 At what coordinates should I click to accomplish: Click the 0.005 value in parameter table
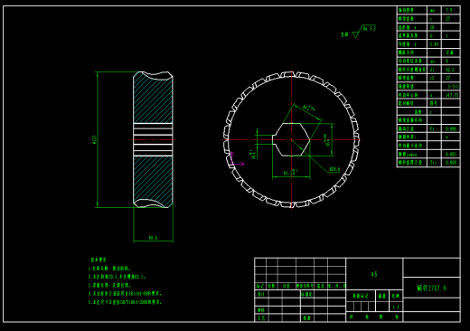451,154
